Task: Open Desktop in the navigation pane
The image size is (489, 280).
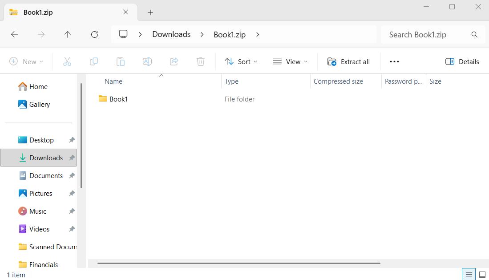Action: coord(39,140)
